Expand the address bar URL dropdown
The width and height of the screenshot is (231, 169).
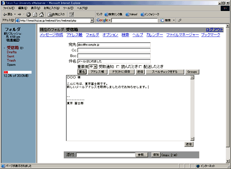92,20
